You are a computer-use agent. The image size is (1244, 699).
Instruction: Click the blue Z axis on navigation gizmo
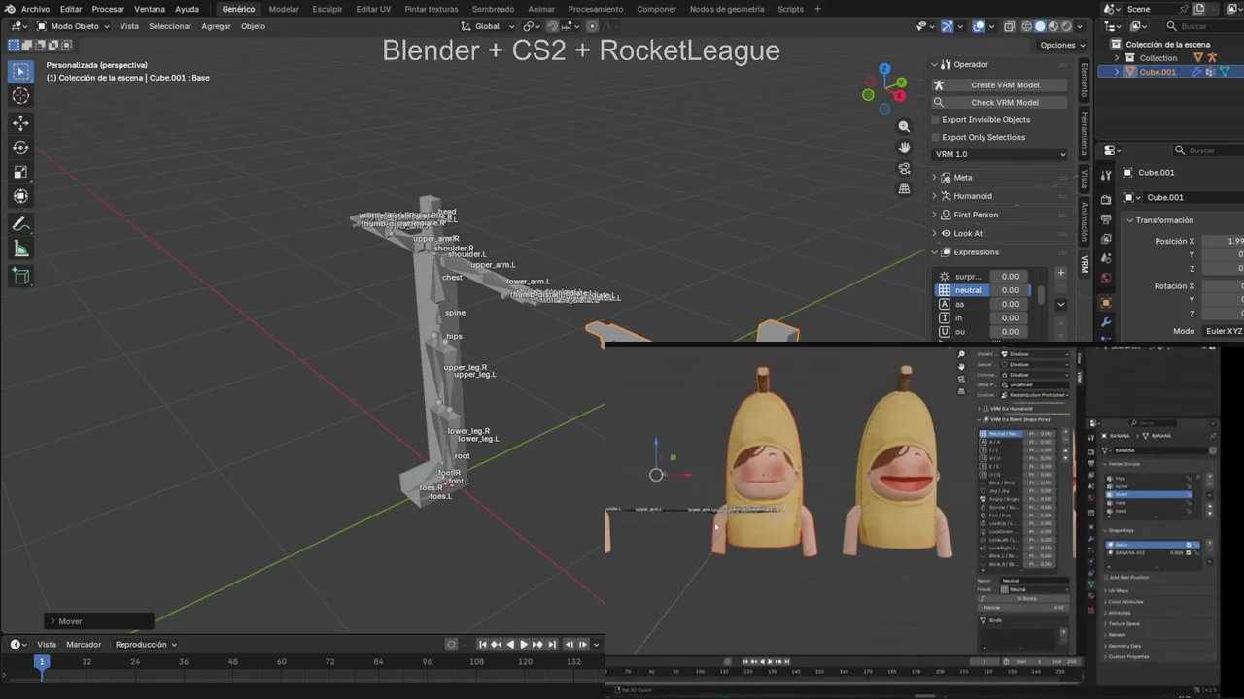coord(885,69)
